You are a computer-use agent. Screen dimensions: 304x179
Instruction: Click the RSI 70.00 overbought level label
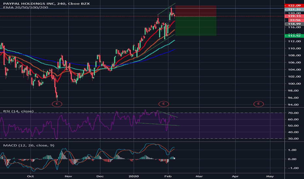pos(293,113)
